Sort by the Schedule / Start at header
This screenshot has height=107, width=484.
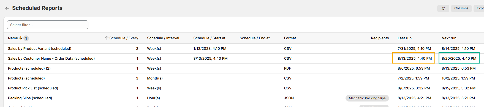(x=209, y=38)
